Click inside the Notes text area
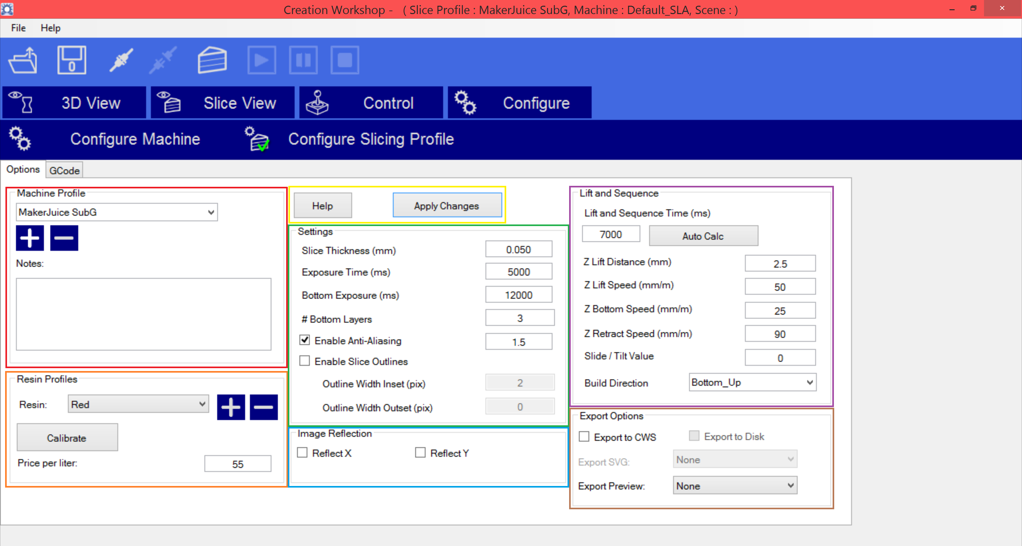The image size is (1022, 546). coord(144,314)
